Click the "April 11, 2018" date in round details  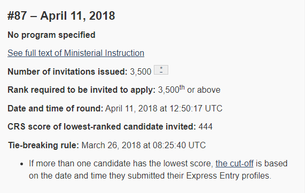click(x=131, y=108)
